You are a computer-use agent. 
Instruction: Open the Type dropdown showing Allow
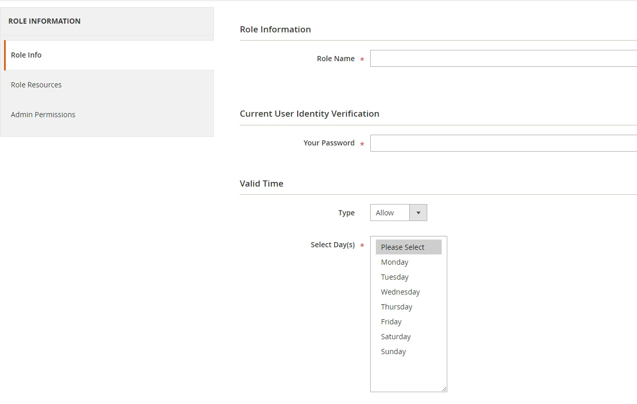point(398,213)
